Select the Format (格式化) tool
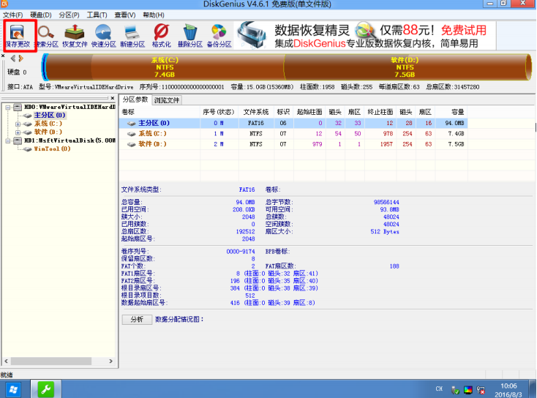Screen dimensions: 537x398 [161, 36]
